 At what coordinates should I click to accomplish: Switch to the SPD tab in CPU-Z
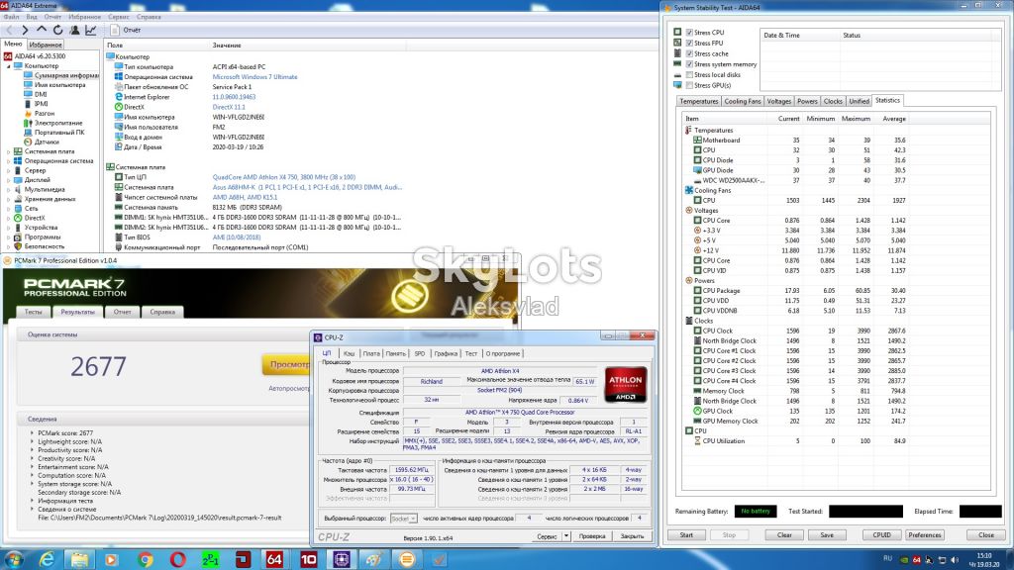tap(420, 353)
